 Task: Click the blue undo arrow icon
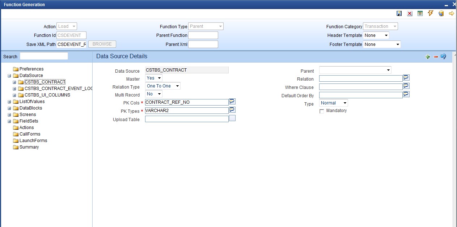pyautogui.click(x=443, y=57)
